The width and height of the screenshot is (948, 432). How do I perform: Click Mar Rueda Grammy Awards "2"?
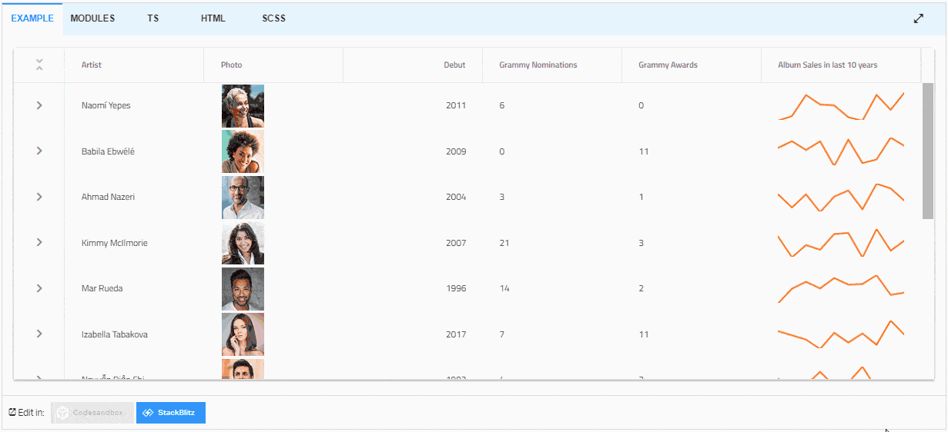[641, 288]
